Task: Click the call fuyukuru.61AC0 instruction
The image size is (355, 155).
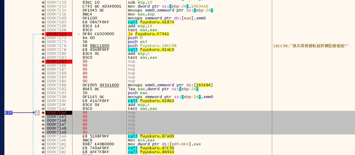Action: tap(151, 50)
